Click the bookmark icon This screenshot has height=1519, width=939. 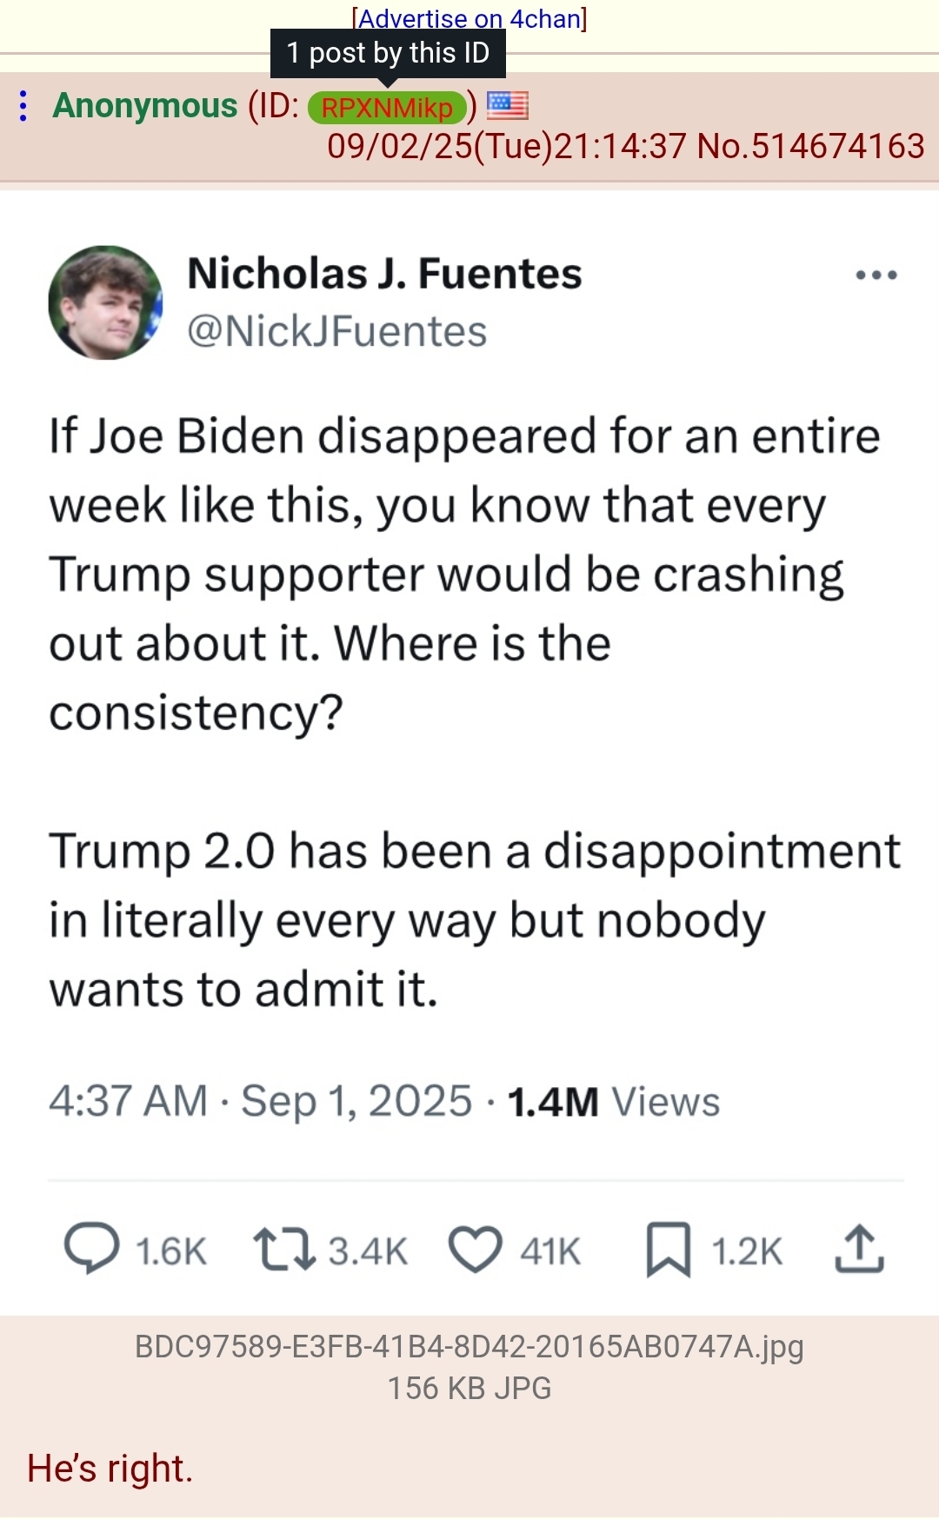[x=668, y=1250]
